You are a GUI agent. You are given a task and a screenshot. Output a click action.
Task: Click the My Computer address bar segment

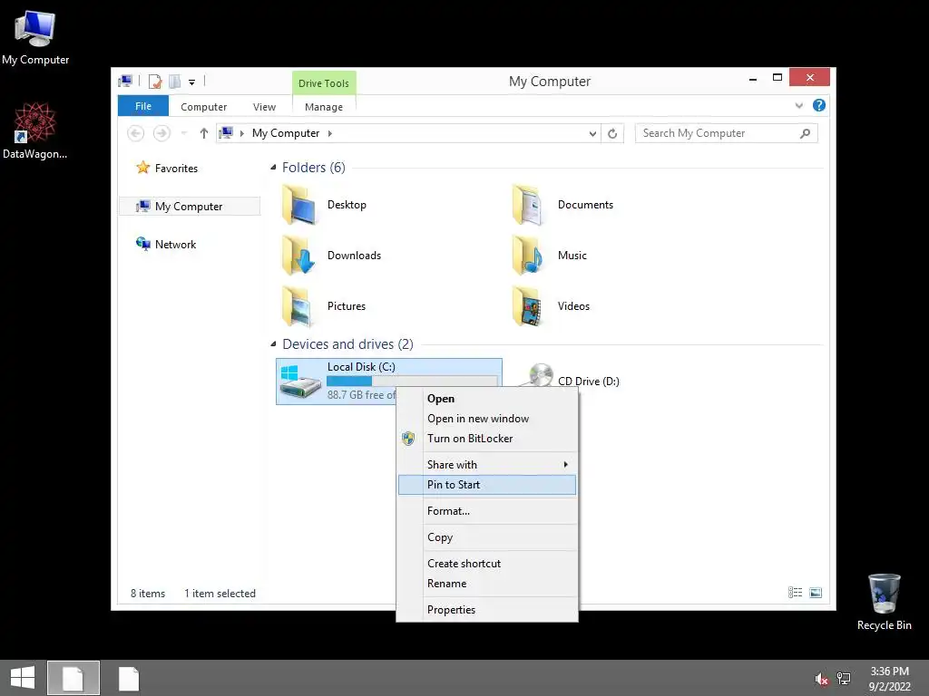point(286,133)
